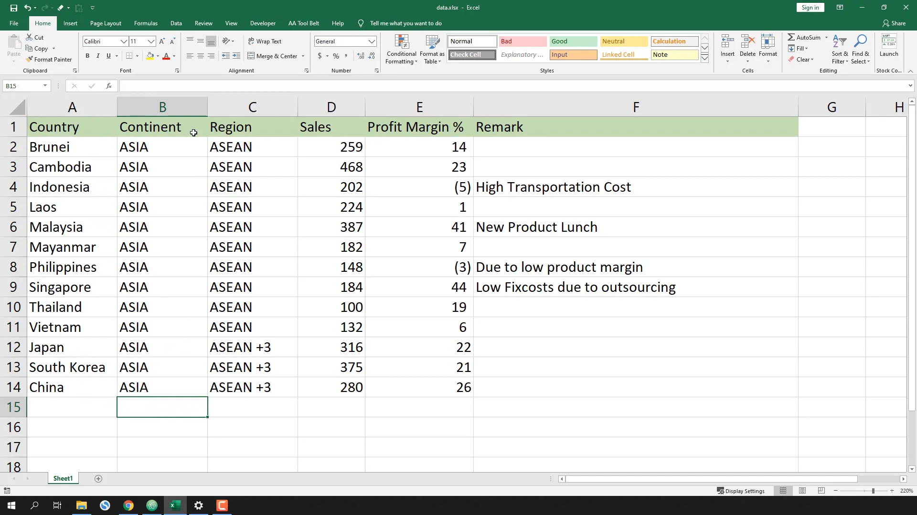Enable Wrap Text for selection

266,41
